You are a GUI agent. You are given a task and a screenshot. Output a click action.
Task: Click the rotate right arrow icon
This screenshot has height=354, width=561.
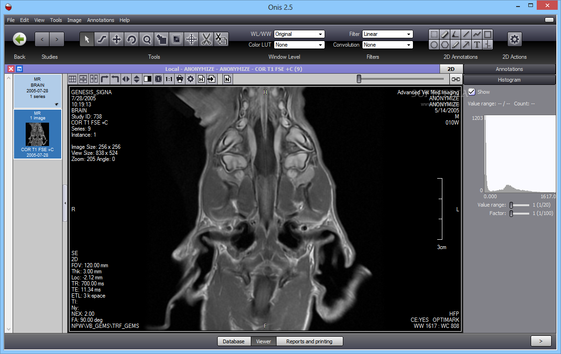click(x=104, y=79)
